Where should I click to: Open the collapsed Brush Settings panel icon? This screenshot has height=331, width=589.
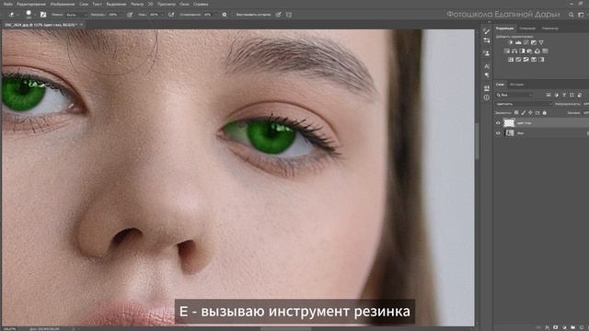(487, 31)
